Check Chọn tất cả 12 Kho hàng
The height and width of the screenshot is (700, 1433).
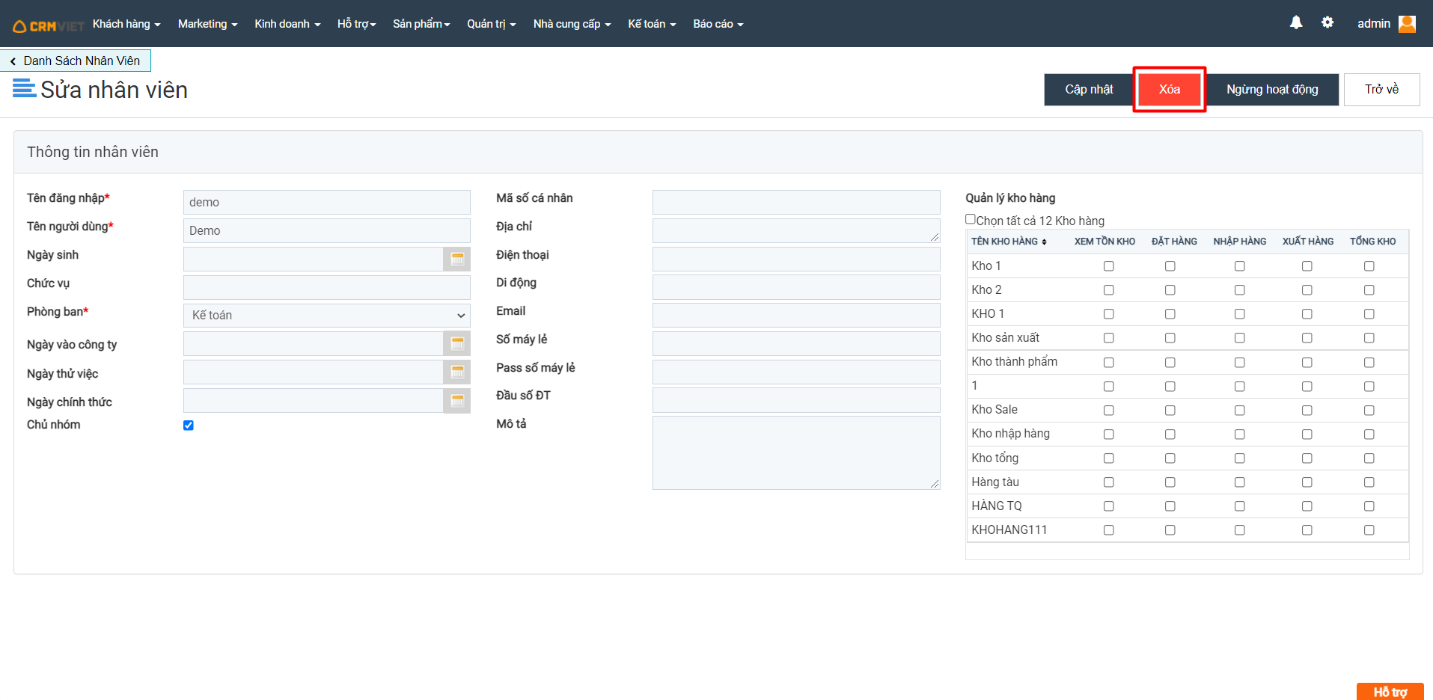(971, 219)
